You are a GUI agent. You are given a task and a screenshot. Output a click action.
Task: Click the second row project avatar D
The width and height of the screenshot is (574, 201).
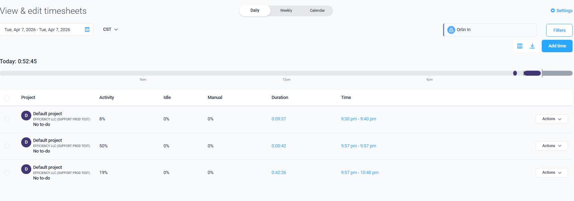[26, 142]
